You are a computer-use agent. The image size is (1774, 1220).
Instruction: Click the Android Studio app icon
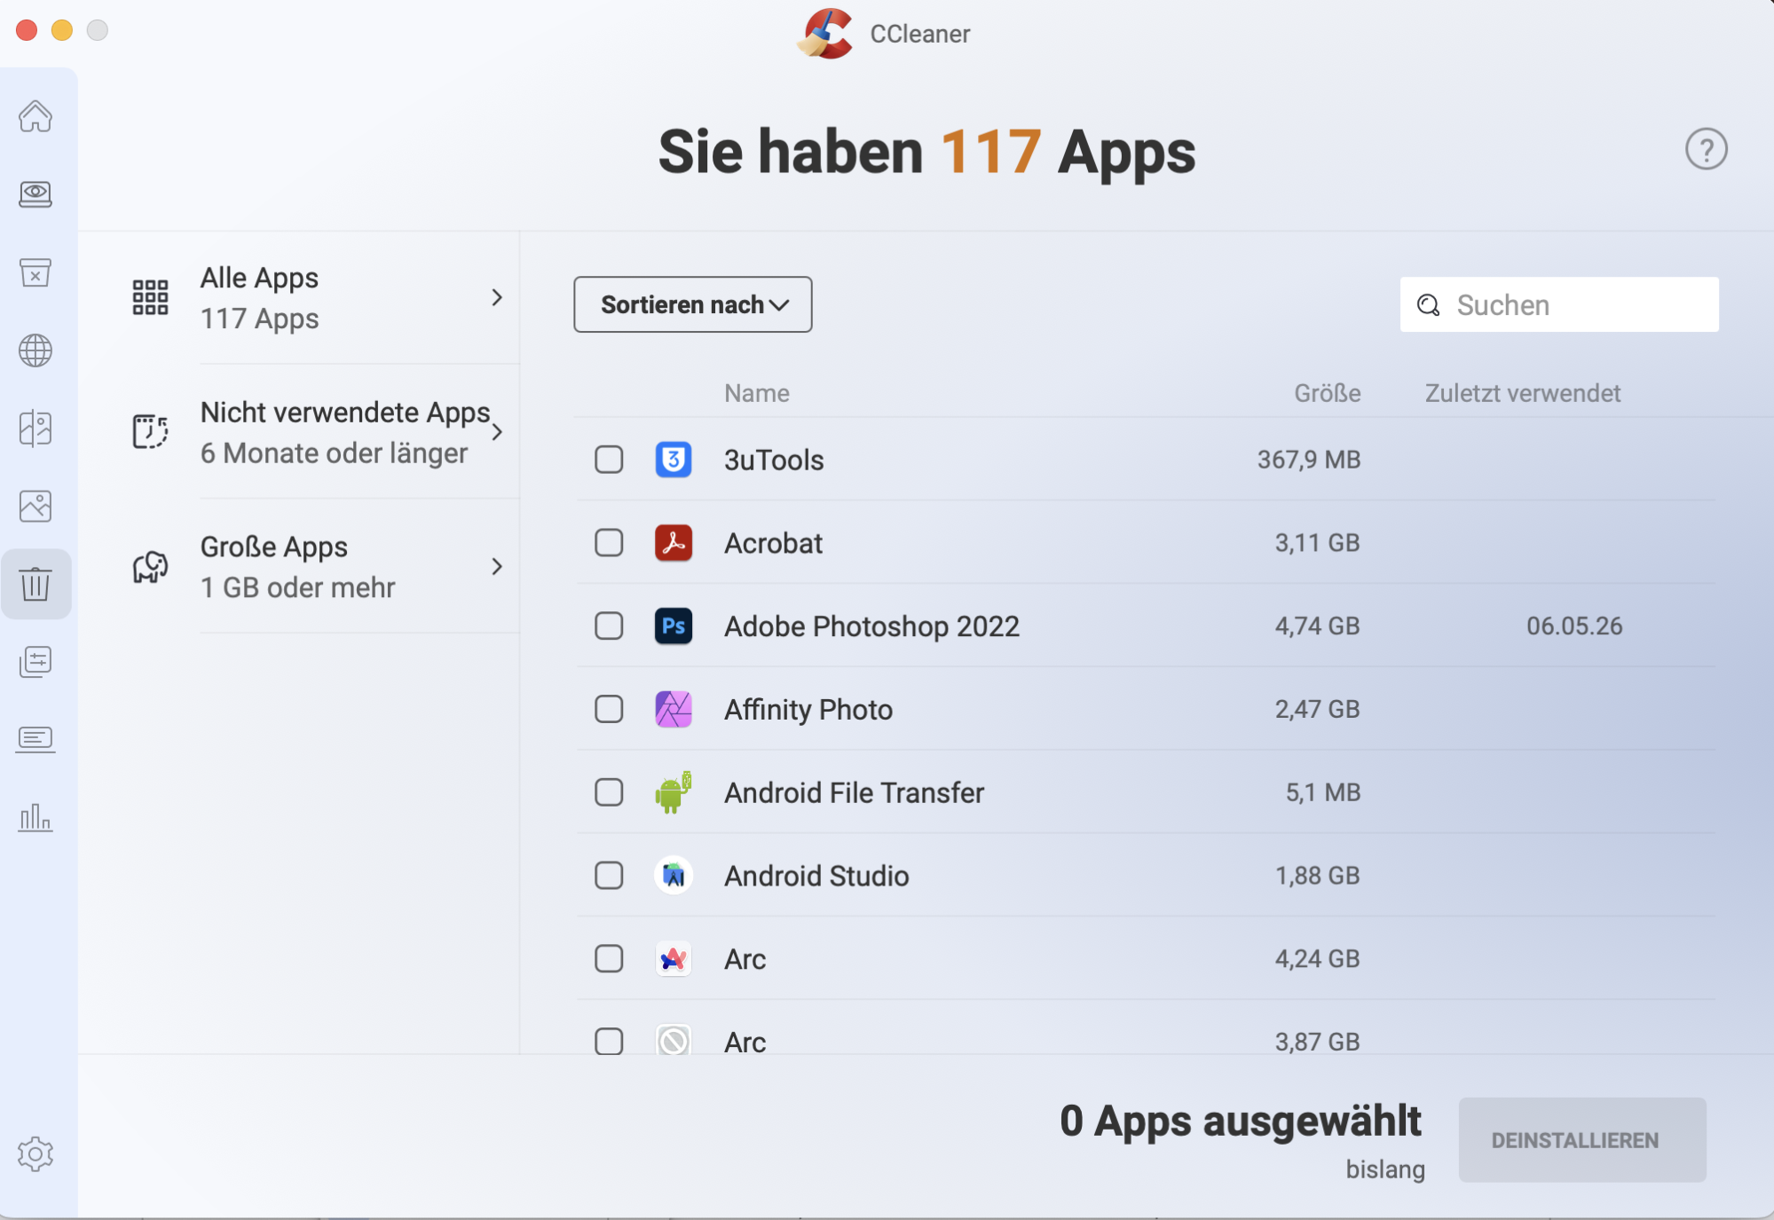click(x=674, y=876)
